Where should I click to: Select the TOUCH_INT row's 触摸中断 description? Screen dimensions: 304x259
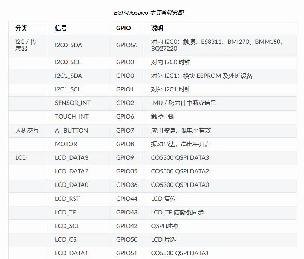[x=163, y=117]
